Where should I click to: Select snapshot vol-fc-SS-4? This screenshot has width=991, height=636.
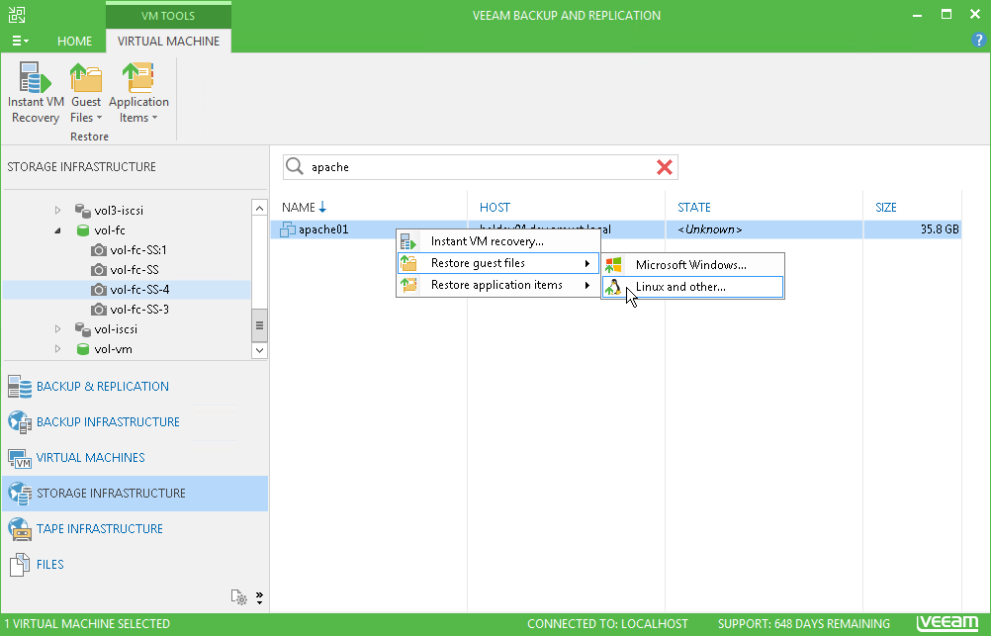point(139,290)
